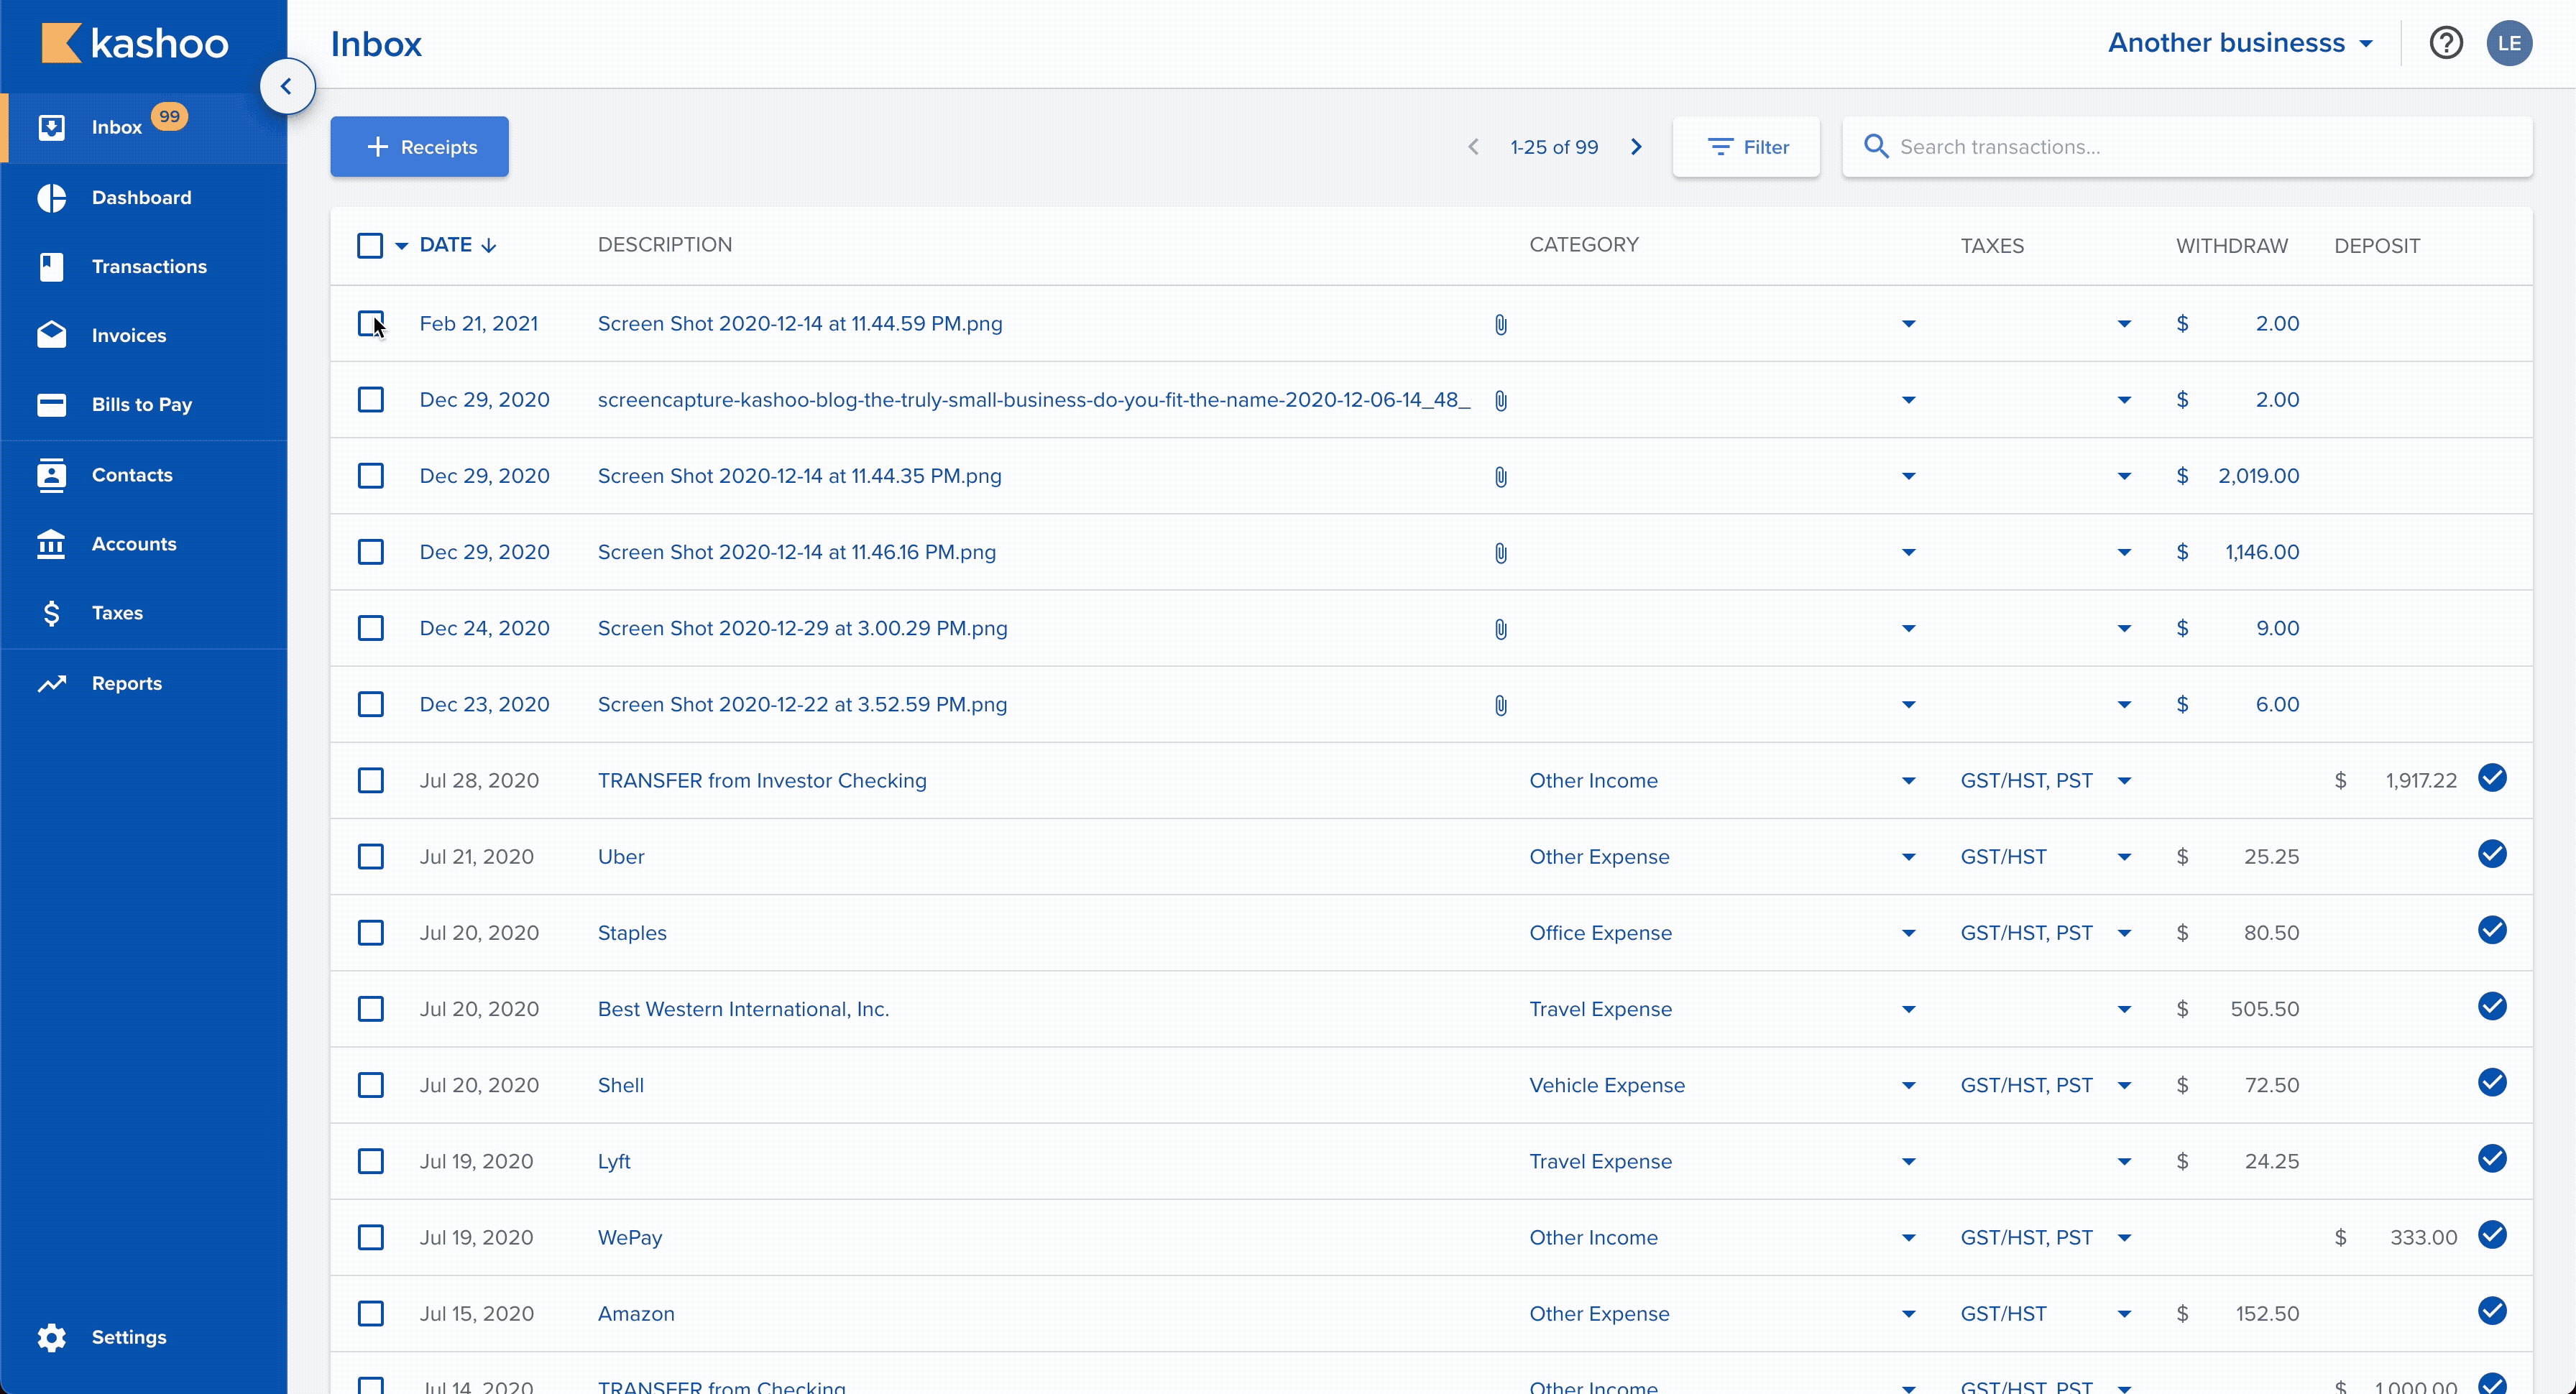2576x1394 pixels.
Task: Click the 2,019.00 withdraw amount
Action: click(2258, 476)
